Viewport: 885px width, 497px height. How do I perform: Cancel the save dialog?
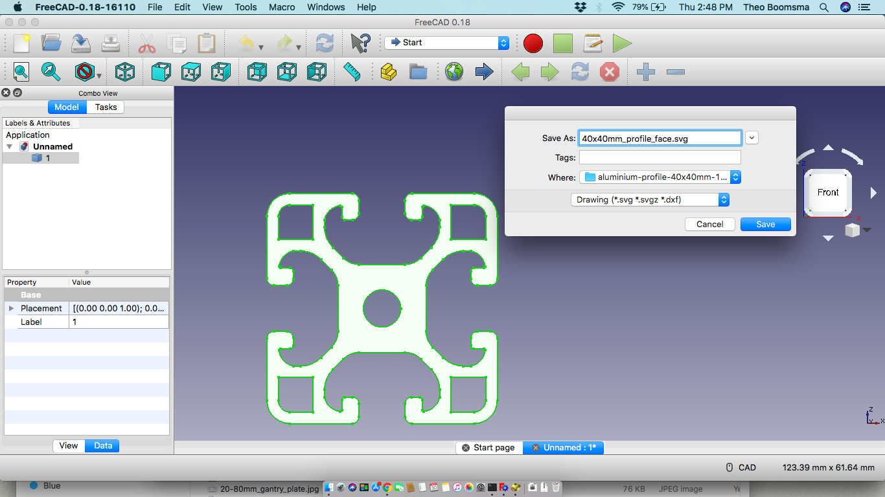pos(709,224)
